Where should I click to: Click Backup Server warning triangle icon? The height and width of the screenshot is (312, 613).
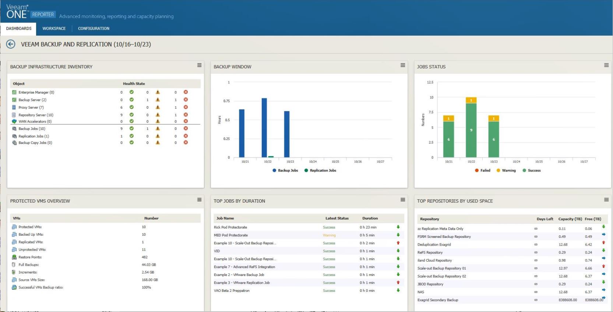(158, 100)
